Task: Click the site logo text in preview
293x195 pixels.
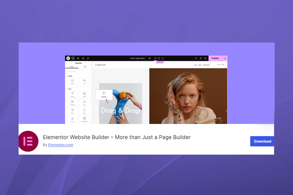Action: 100,65
